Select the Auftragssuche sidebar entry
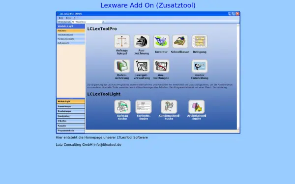This screenshot has width=295, height=184. 71,43
